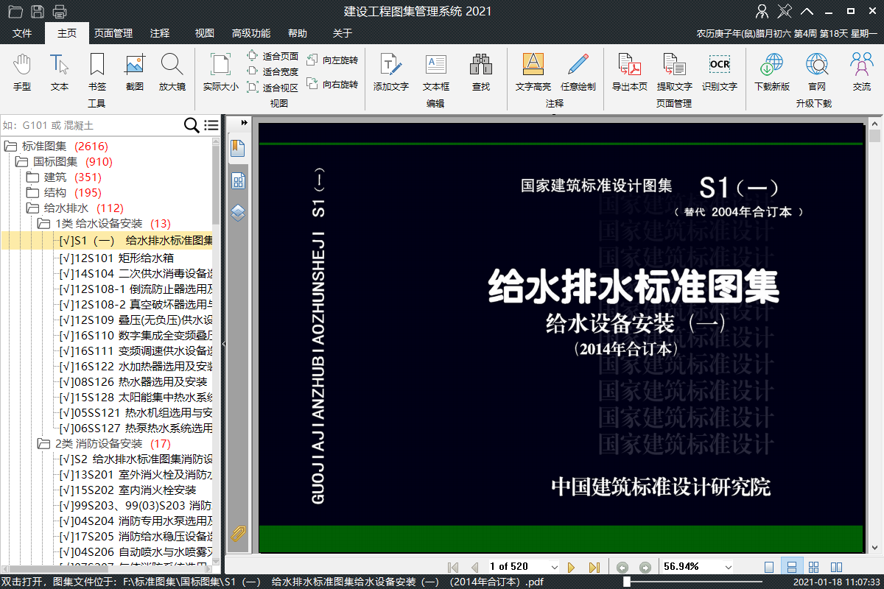This screenshot has width=884, height=589.
Task: Open the page number dropdown
Action: click(x=554, y=567)
